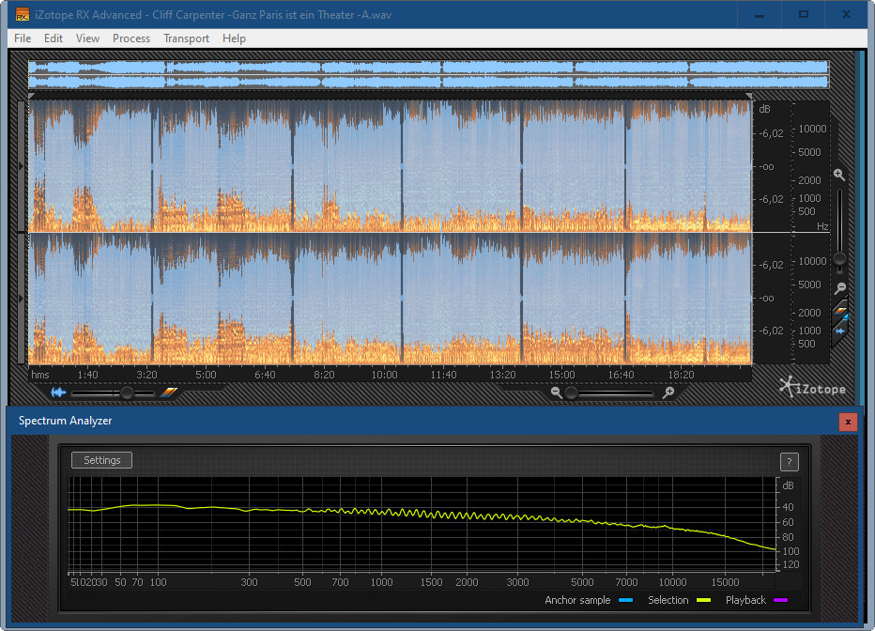The image size is (875, 631).
Task: Expand the View menu
Action: click(87, 38)
